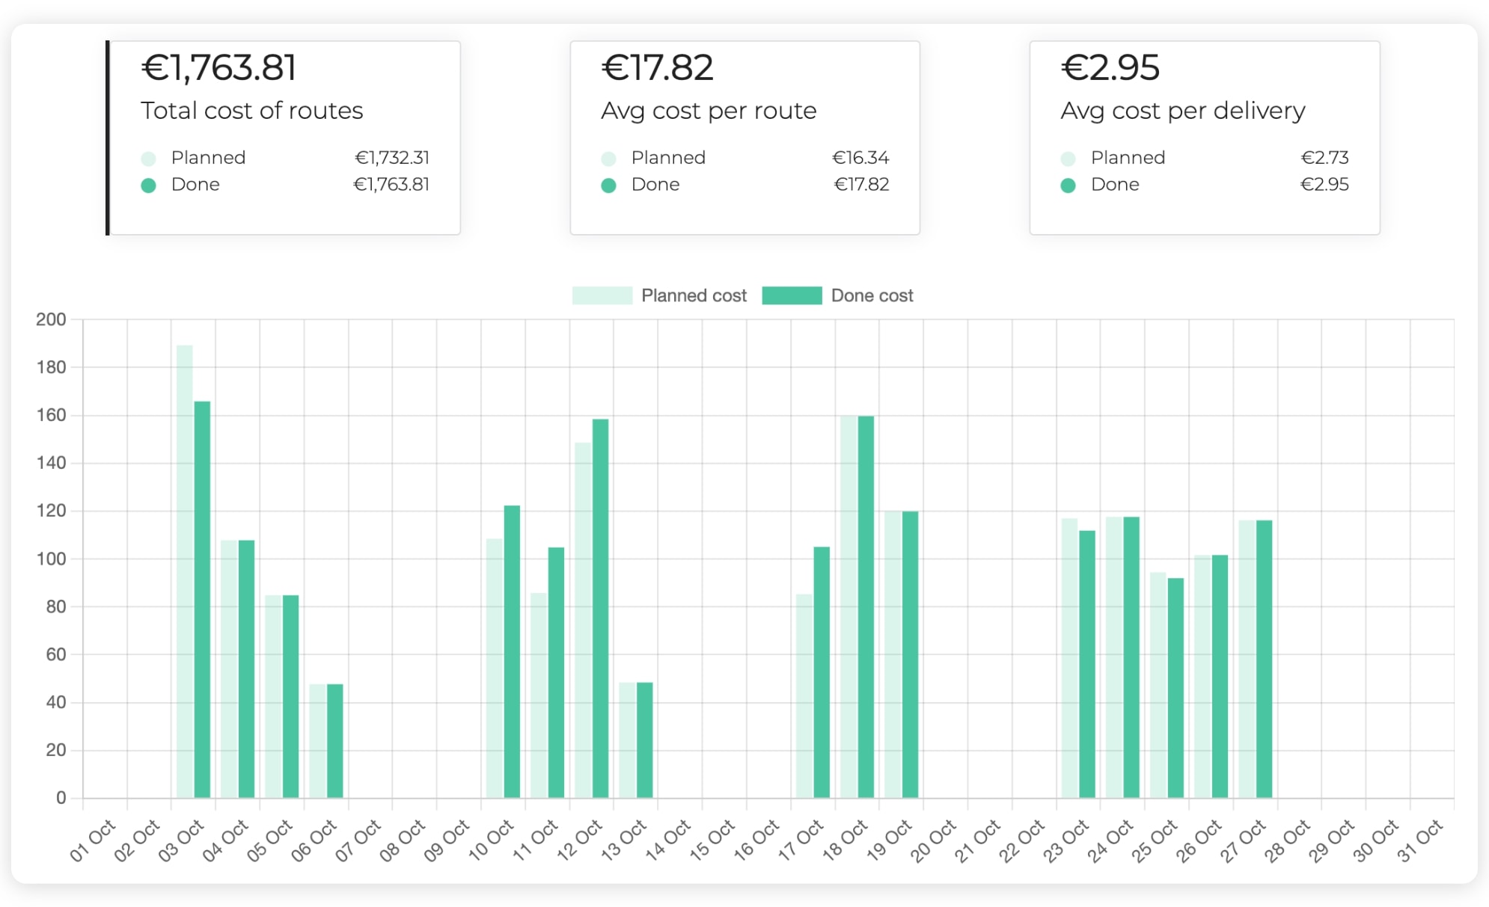
Task: Click the Done legend dot on Total cost card
Action: pyautogui.click(x=150, y=184)
